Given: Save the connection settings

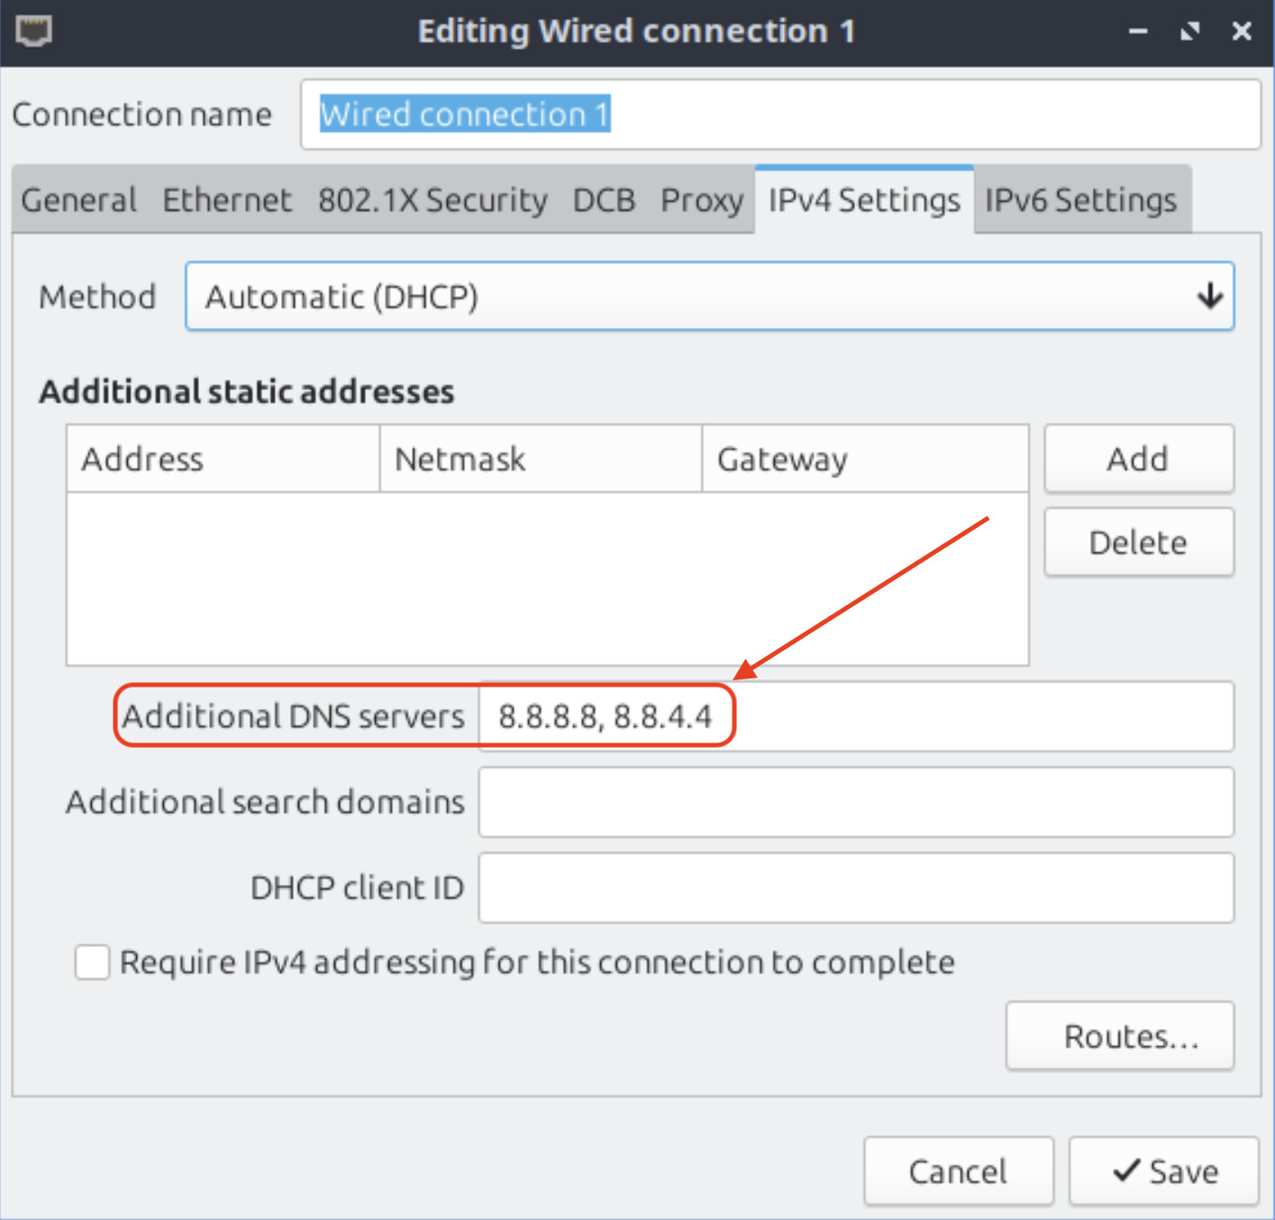Looking at the screenshot, I should coord(1163,1171).
